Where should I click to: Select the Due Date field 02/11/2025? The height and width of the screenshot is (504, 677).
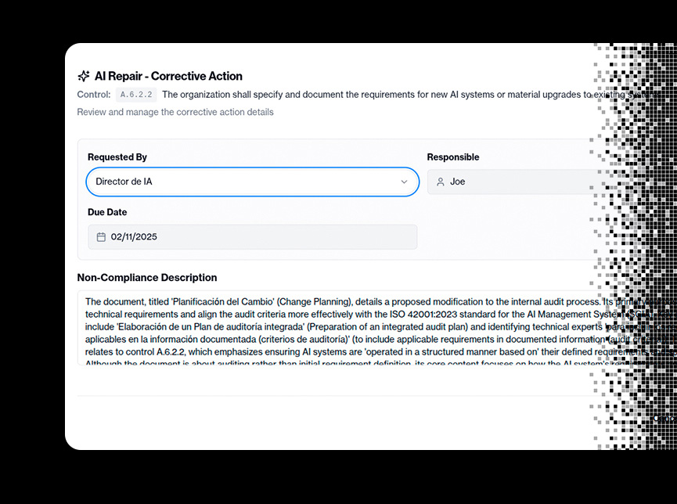pyautogui.click(x=252, y=237)
